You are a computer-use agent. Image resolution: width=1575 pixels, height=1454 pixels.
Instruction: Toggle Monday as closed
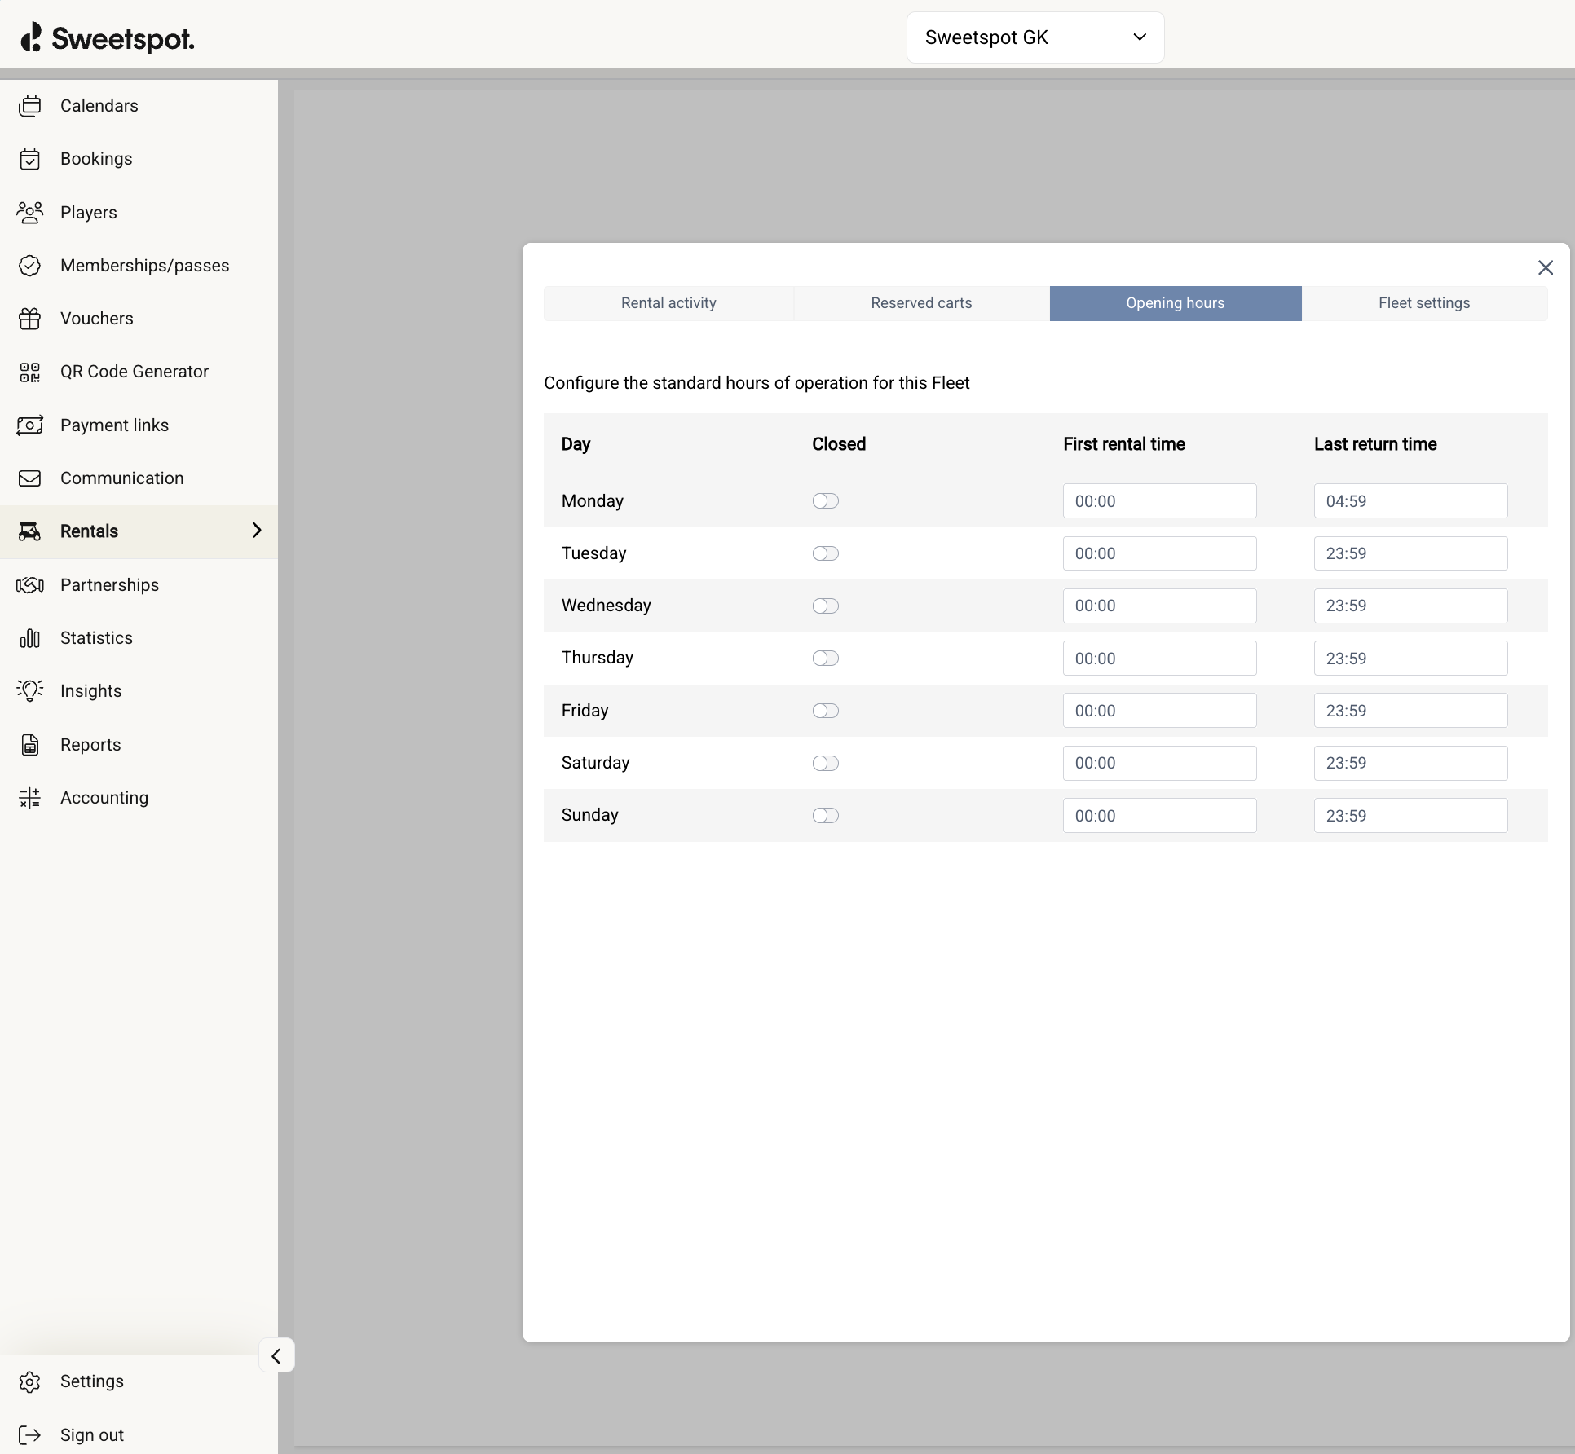(825, 501)
